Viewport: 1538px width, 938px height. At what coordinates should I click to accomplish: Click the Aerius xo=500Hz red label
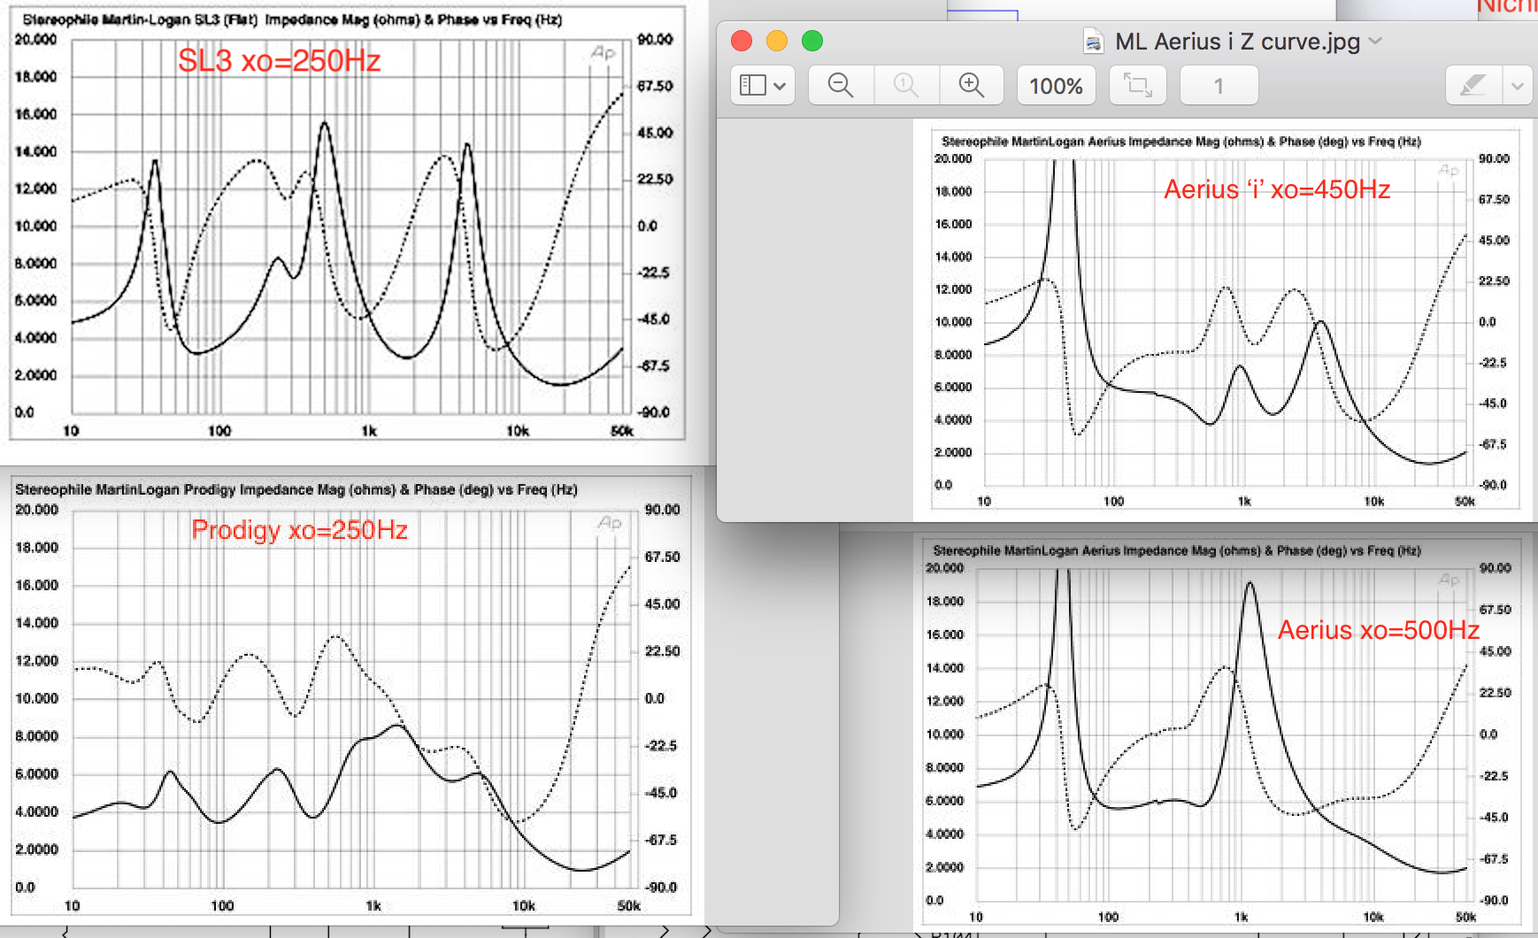point(1379,630)
